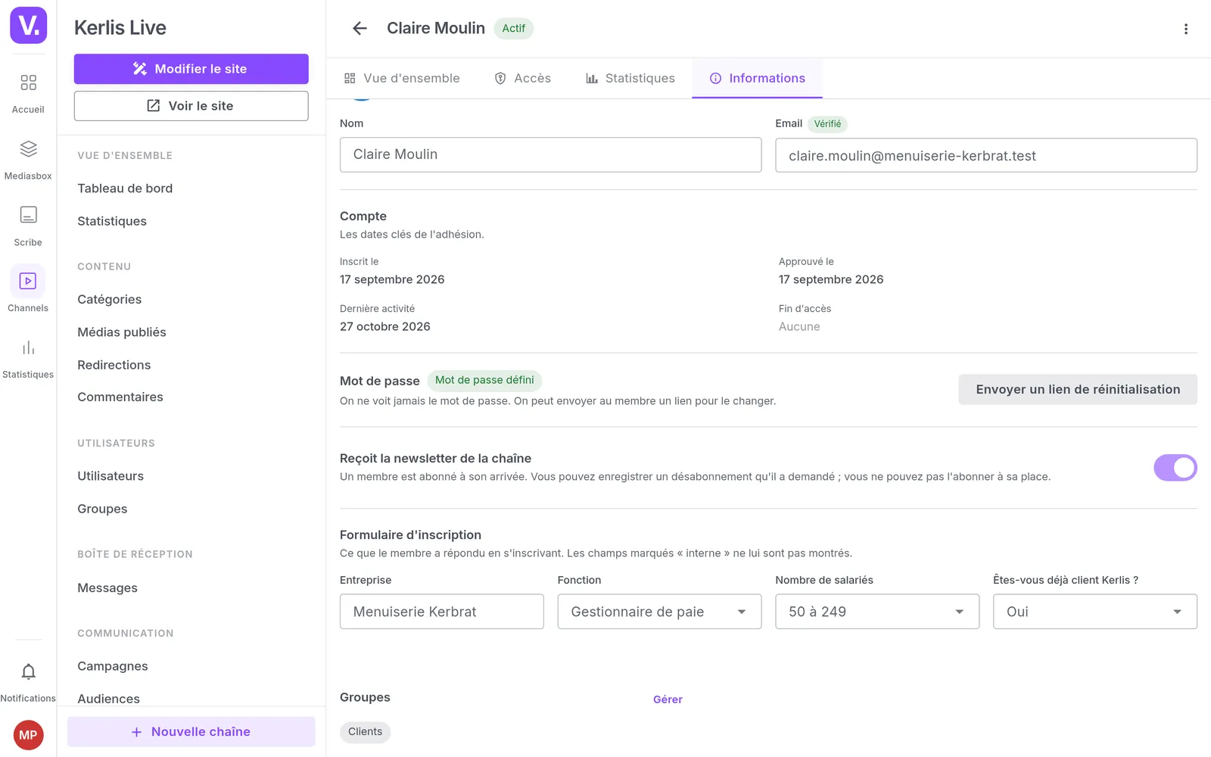This screenshot has width=1211, height=757.
Task: Click the Gérer groups link
Action: tap(668, 699)
